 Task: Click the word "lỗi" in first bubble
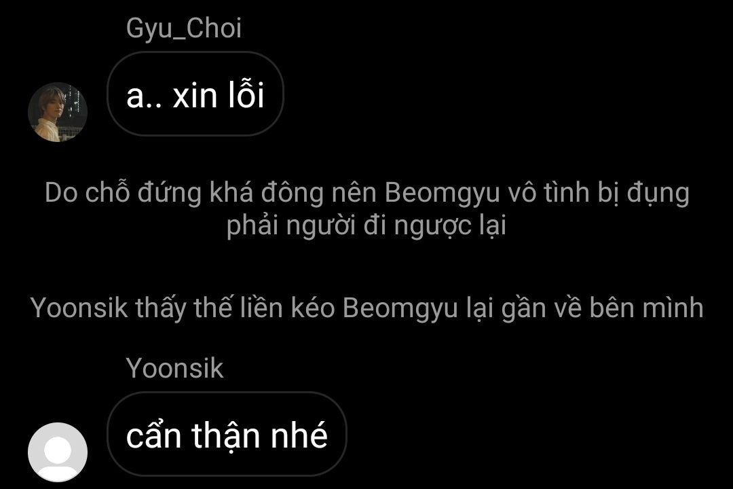tap(246, 94)
